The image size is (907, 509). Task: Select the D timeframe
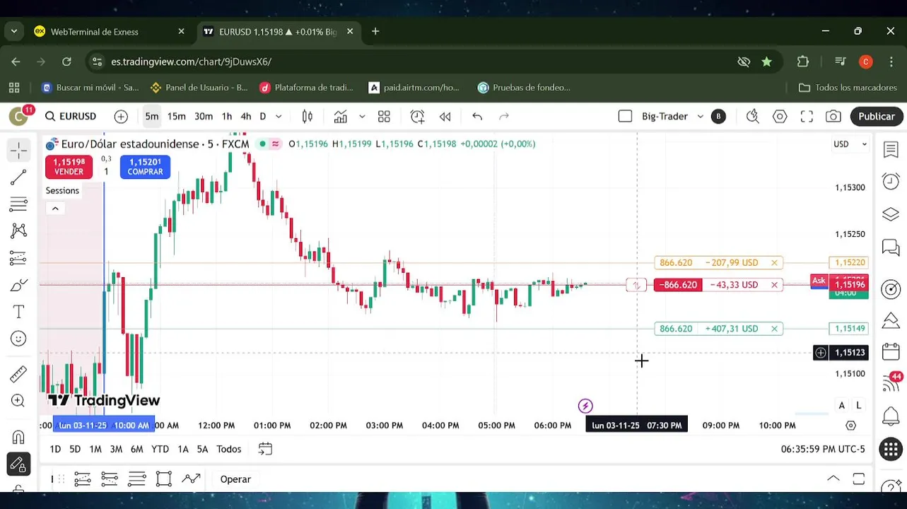click(263, 116)
